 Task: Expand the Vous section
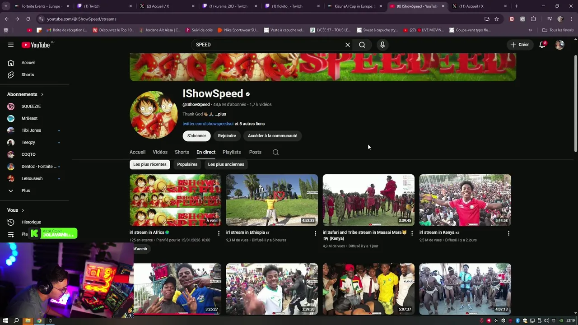pos(16,210)
